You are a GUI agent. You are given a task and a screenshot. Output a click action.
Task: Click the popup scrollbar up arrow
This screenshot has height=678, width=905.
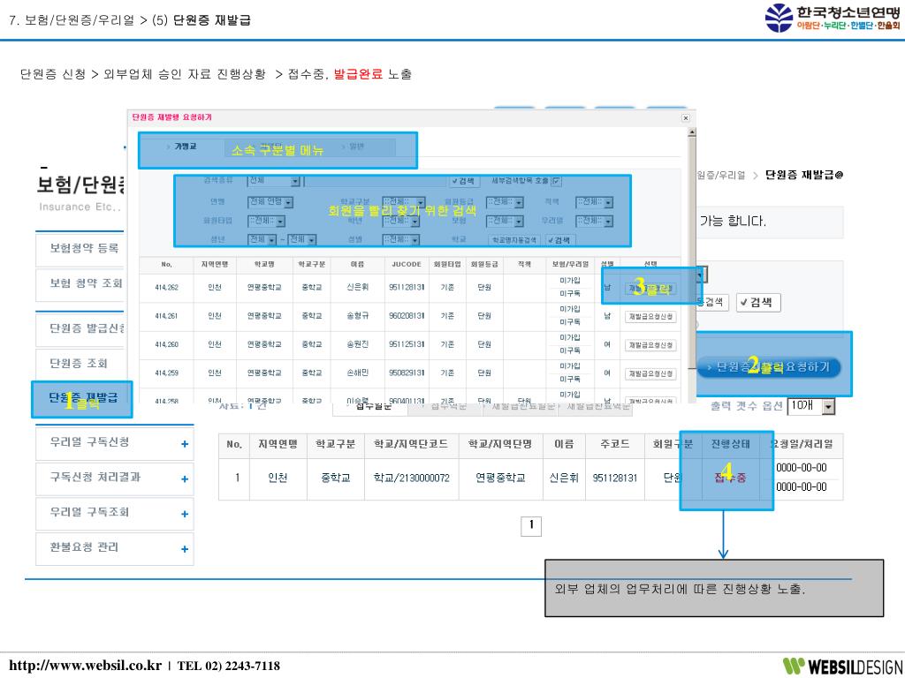[x=692, y=133]
